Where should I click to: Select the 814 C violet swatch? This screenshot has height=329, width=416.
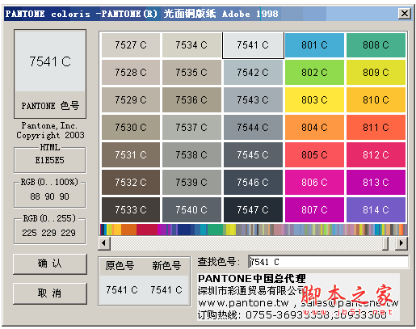[376, 210]
